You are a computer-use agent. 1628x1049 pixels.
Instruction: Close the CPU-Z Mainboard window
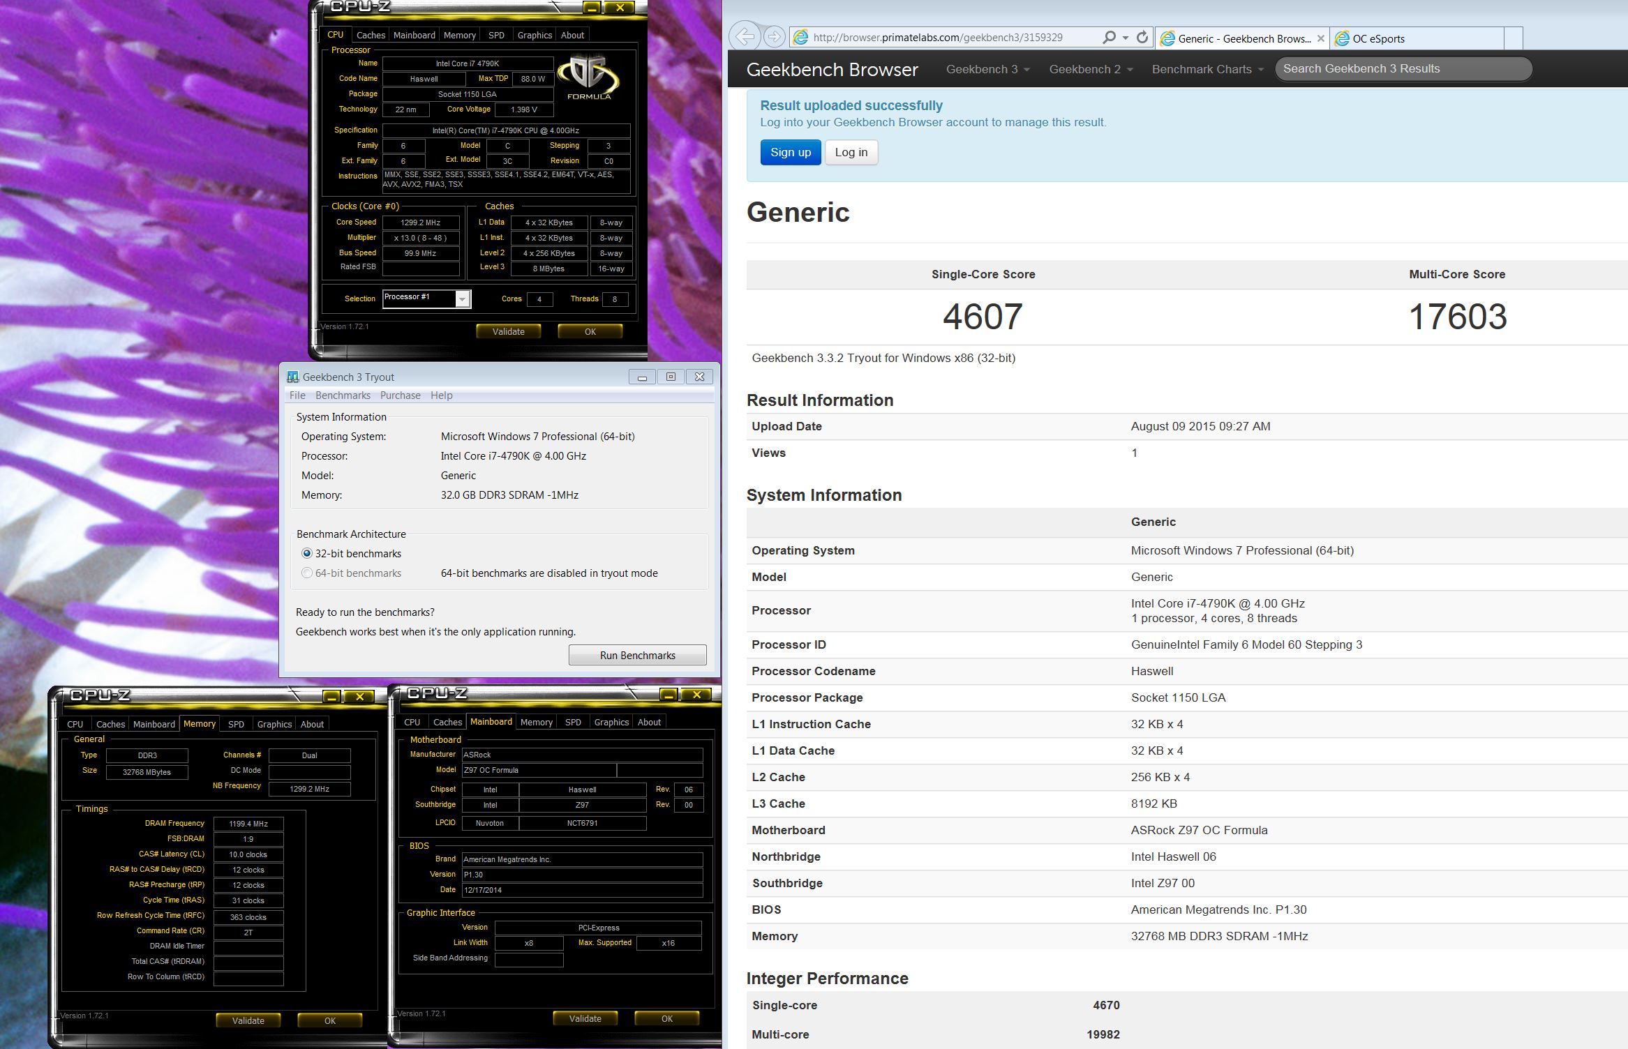696,694
